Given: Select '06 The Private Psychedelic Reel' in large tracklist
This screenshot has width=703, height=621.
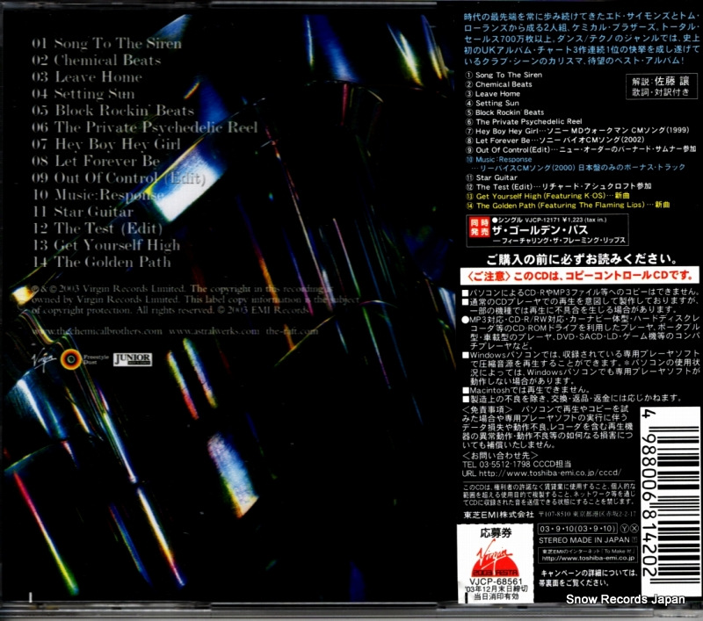Looking at the screenshot, I should pos(144,127).
